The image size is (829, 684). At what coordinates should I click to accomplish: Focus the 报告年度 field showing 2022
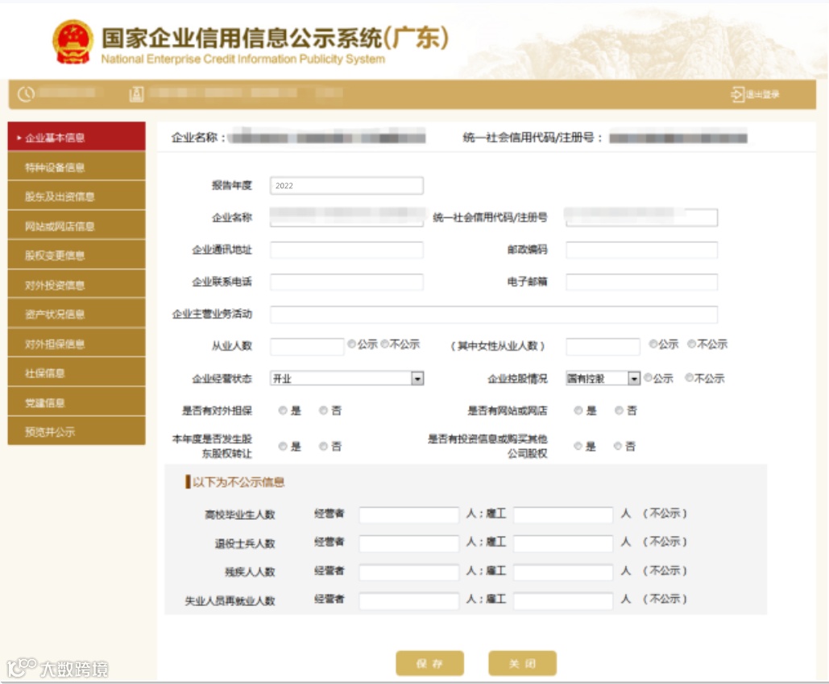pos(346,185)
